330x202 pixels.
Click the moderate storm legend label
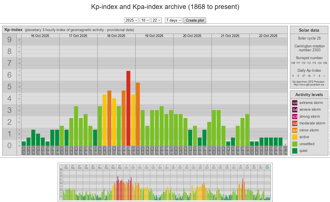[x=312, y=123]
